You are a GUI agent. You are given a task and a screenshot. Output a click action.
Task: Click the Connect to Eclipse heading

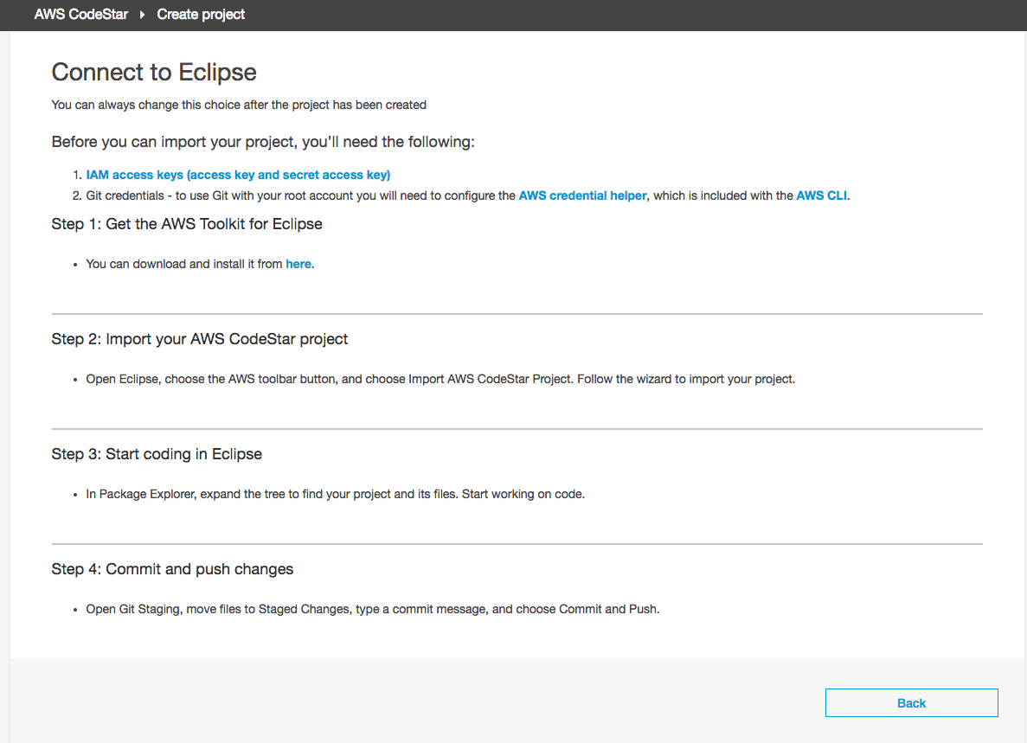154,72
